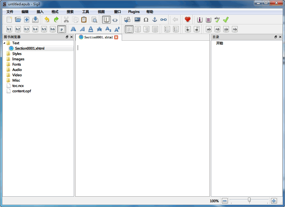Apply heading h4 style
Viewport: 285px width, 207px height.
pos(35,29)
